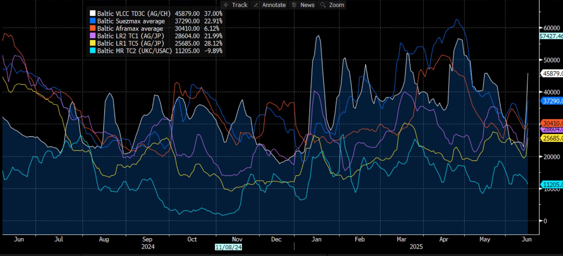Click the Nov month label on x-axis
563x256 pixels.
coord(237,239)
